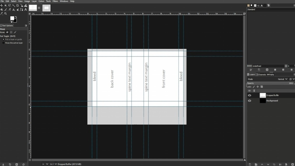Lock the layer alpha channel
Image resolution: width=295 pixels, height=166 pixels.
click(262, 87)
